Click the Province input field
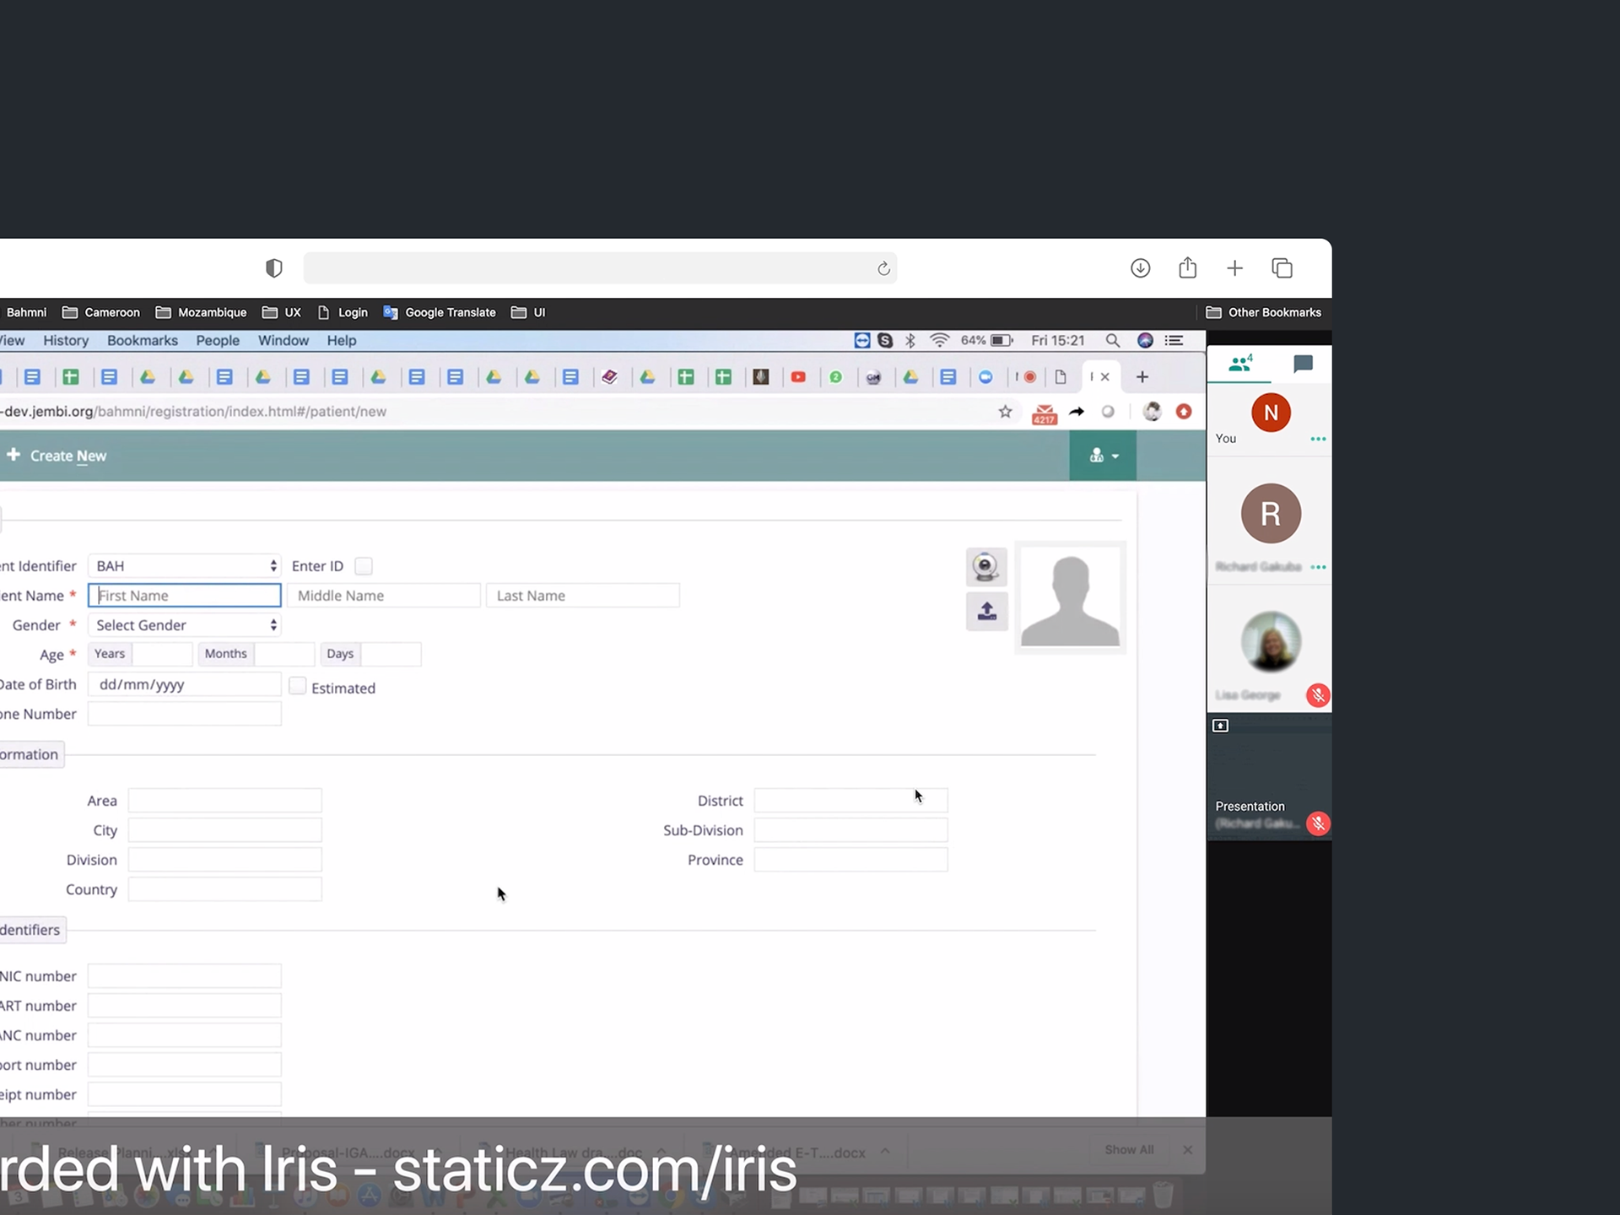Image resolution: width=1620 pixels, height=1215 pixels. (850, 860)
